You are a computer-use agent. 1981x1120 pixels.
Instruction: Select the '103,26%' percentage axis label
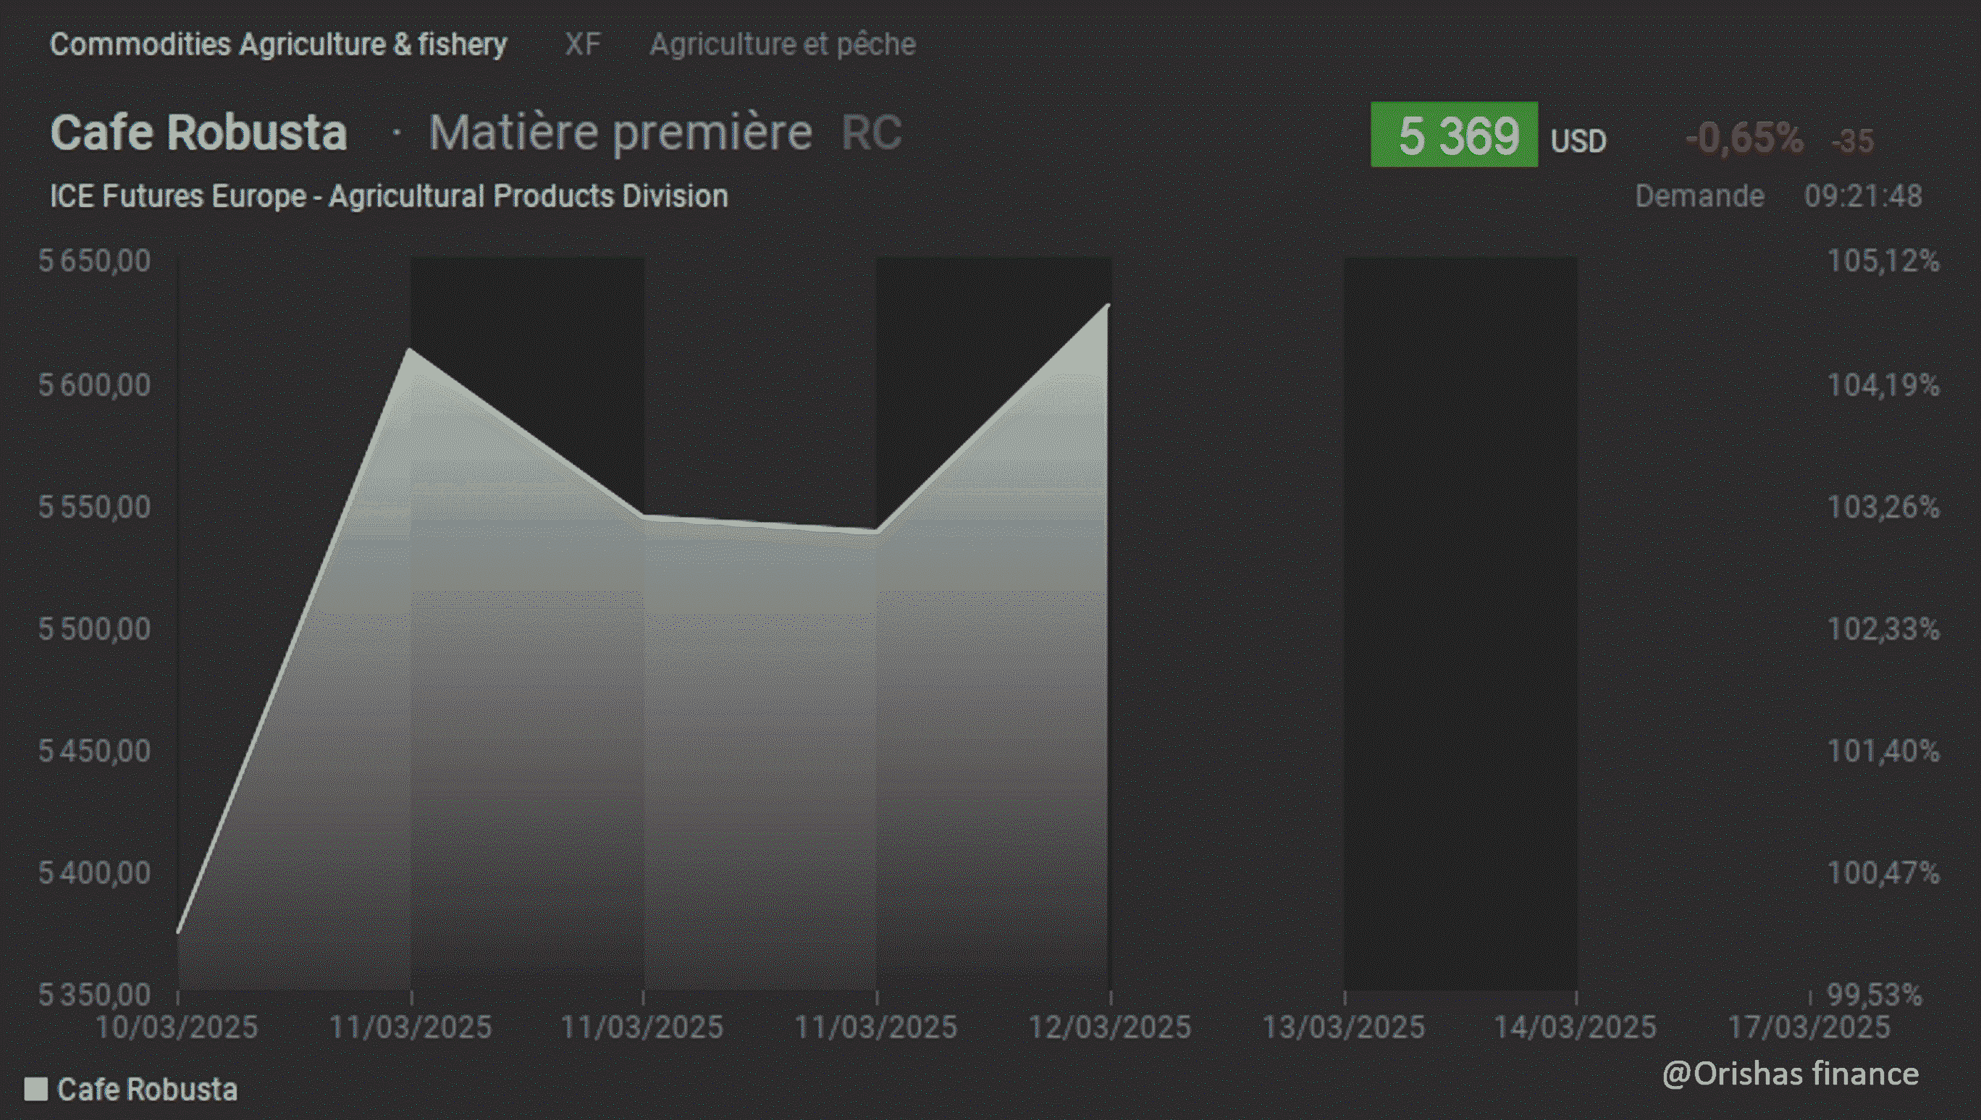click(x=1883, y=507)
